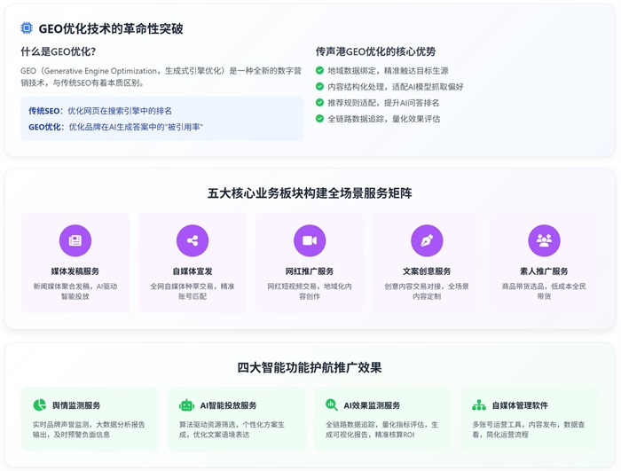Click the green robot icon for AI智能投放服务
This screenshot has width=621, height=471.
click(x=186, y=405)
